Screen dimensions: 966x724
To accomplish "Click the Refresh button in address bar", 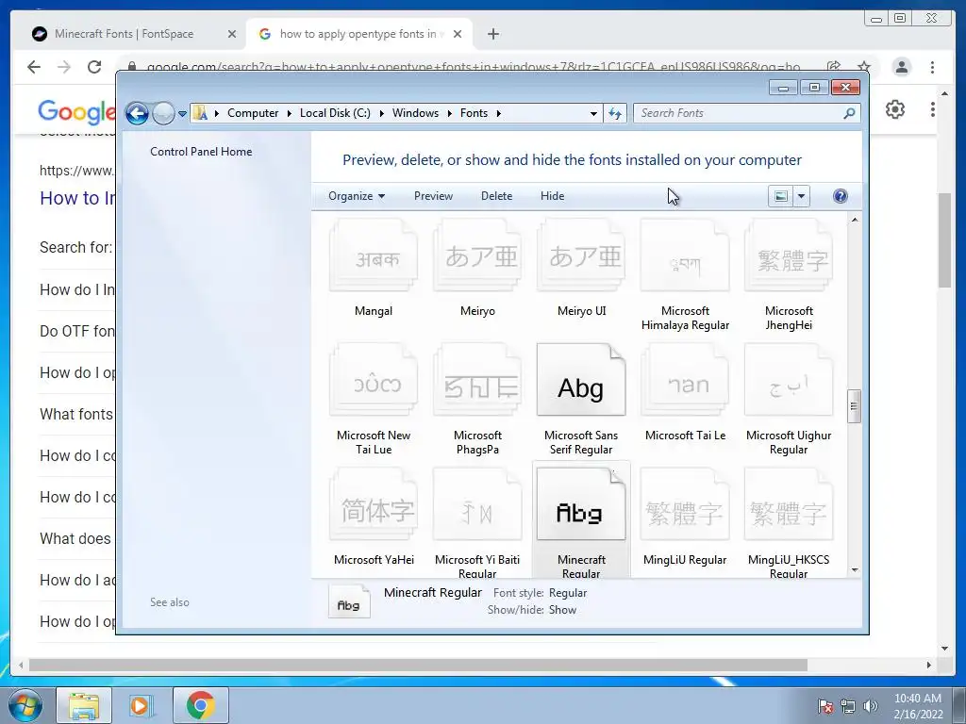I will [x=615, y=113].
